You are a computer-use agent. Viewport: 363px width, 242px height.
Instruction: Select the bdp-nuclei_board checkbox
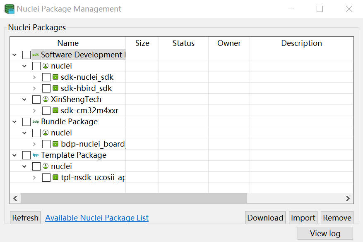pos(46,144)
